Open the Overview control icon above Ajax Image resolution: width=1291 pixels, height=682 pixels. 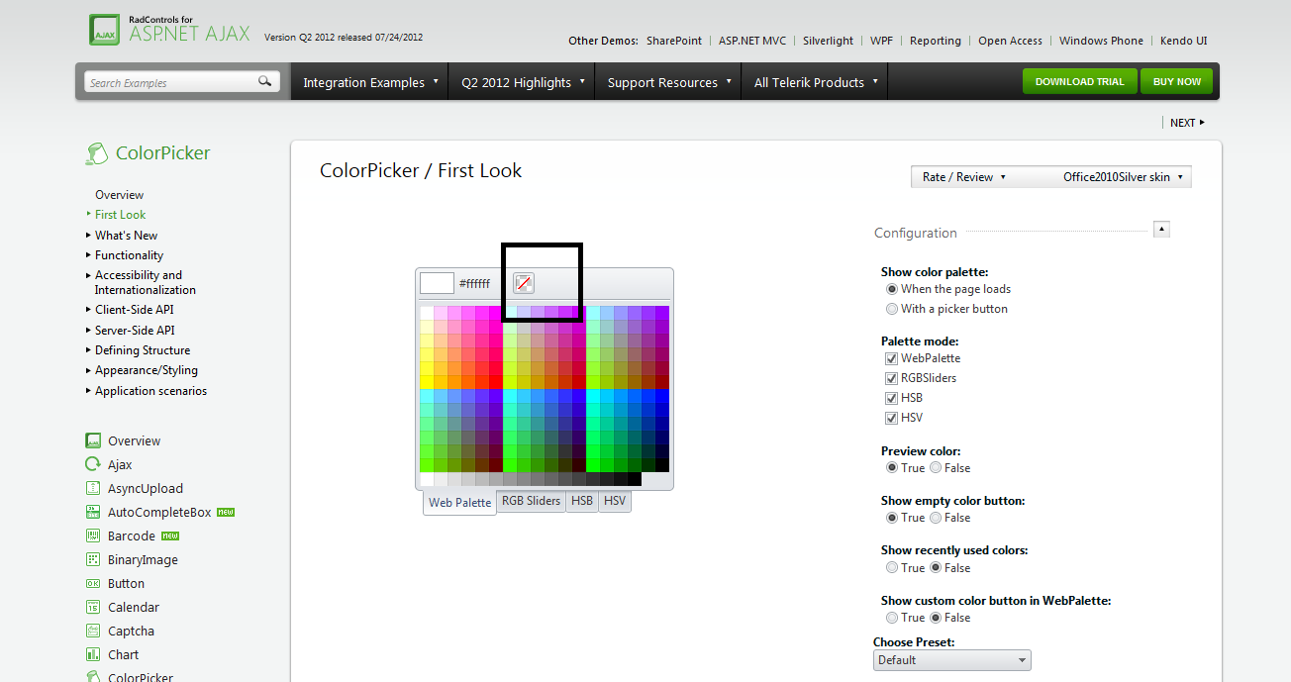(x=93, y=440)
